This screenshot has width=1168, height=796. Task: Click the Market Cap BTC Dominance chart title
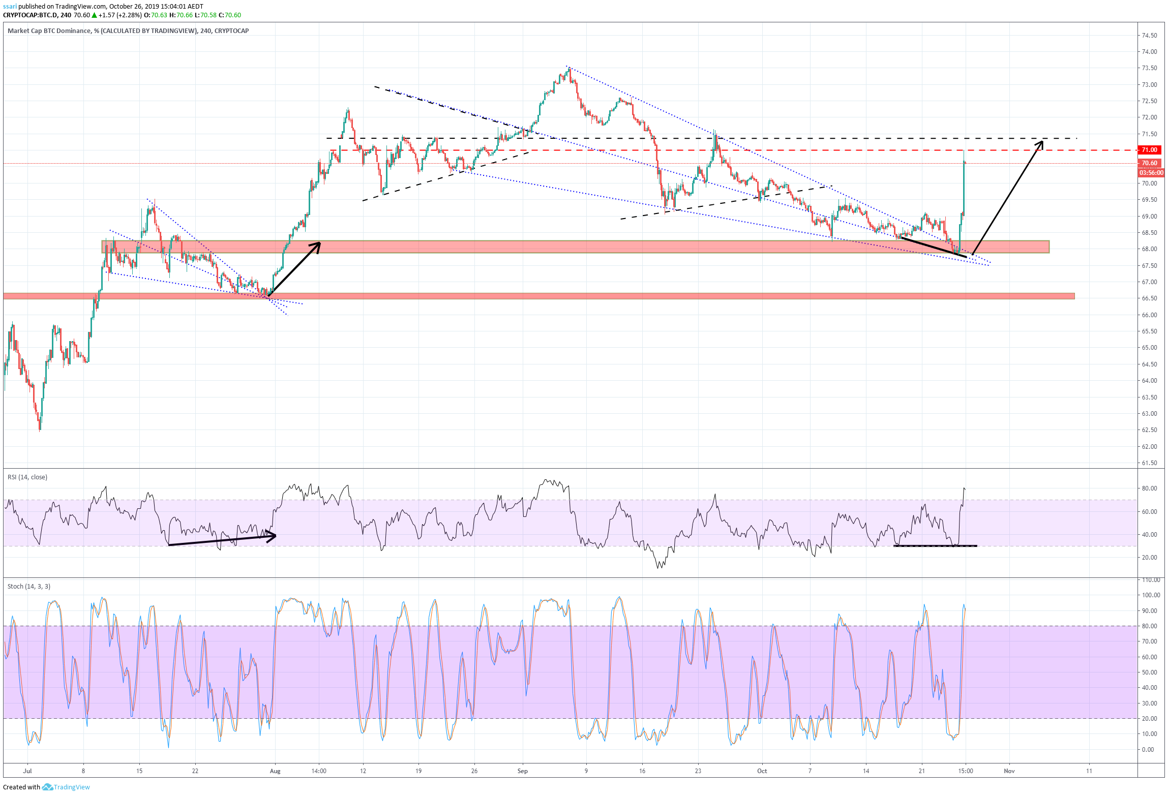tap(128, 30)
